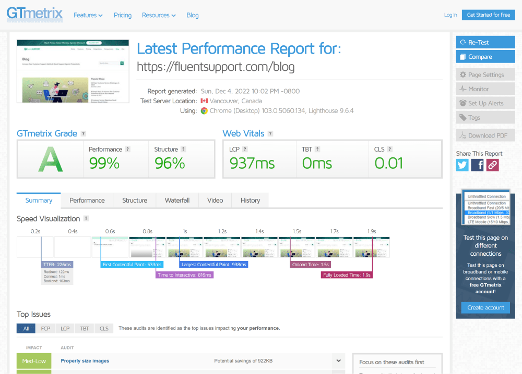522x374 pixels.
Task: Click the Monitor button
Action: click(485, 89)
